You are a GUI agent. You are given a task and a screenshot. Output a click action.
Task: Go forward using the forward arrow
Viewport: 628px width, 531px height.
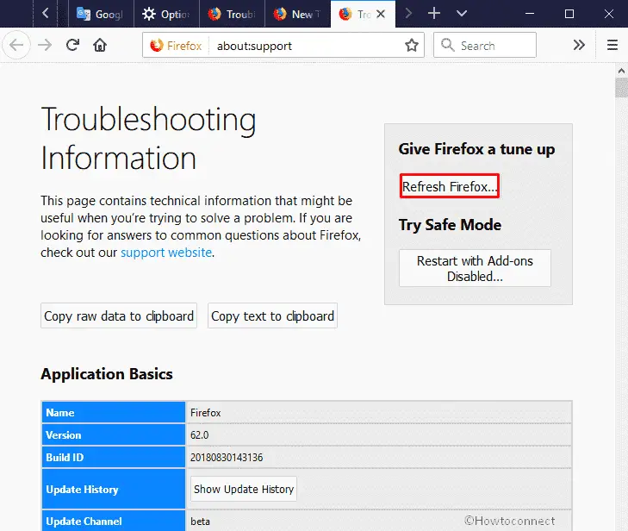point(45,45)
